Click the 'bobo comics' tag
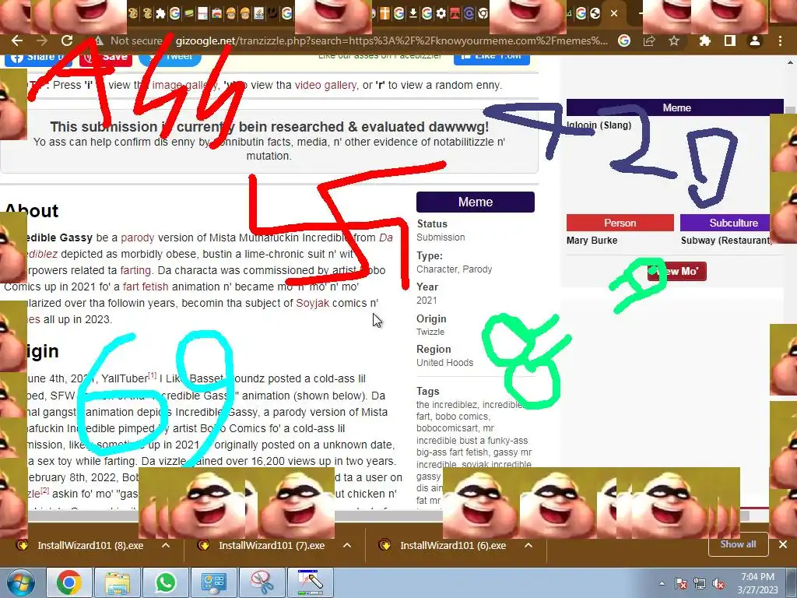Image resolution: width=797 pixels, height=598 pixels. tap(462, 417)
